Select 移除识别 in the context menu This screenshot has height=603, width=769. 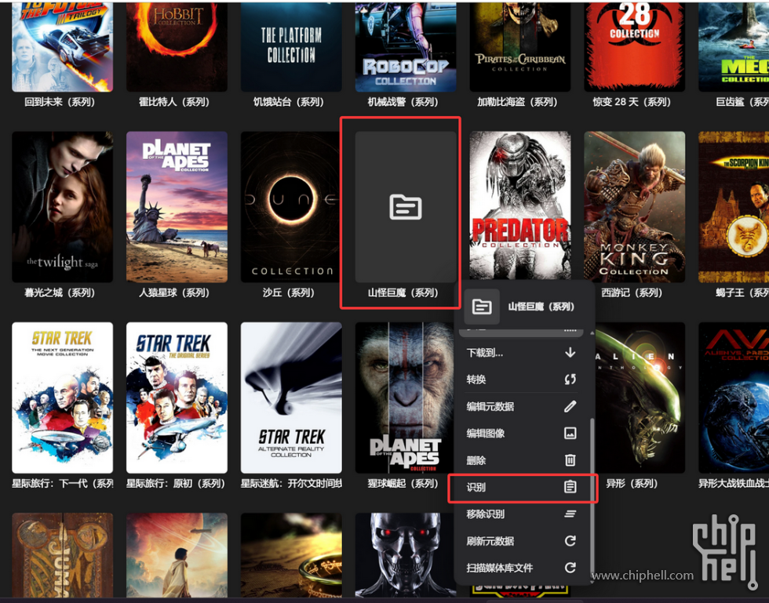point(521,514)
